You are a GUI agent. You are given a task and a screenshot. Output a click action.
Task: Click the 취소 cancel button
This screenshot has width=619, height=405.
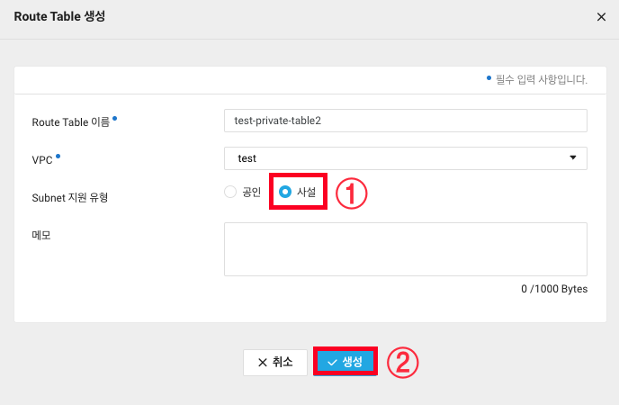point(275,363)
